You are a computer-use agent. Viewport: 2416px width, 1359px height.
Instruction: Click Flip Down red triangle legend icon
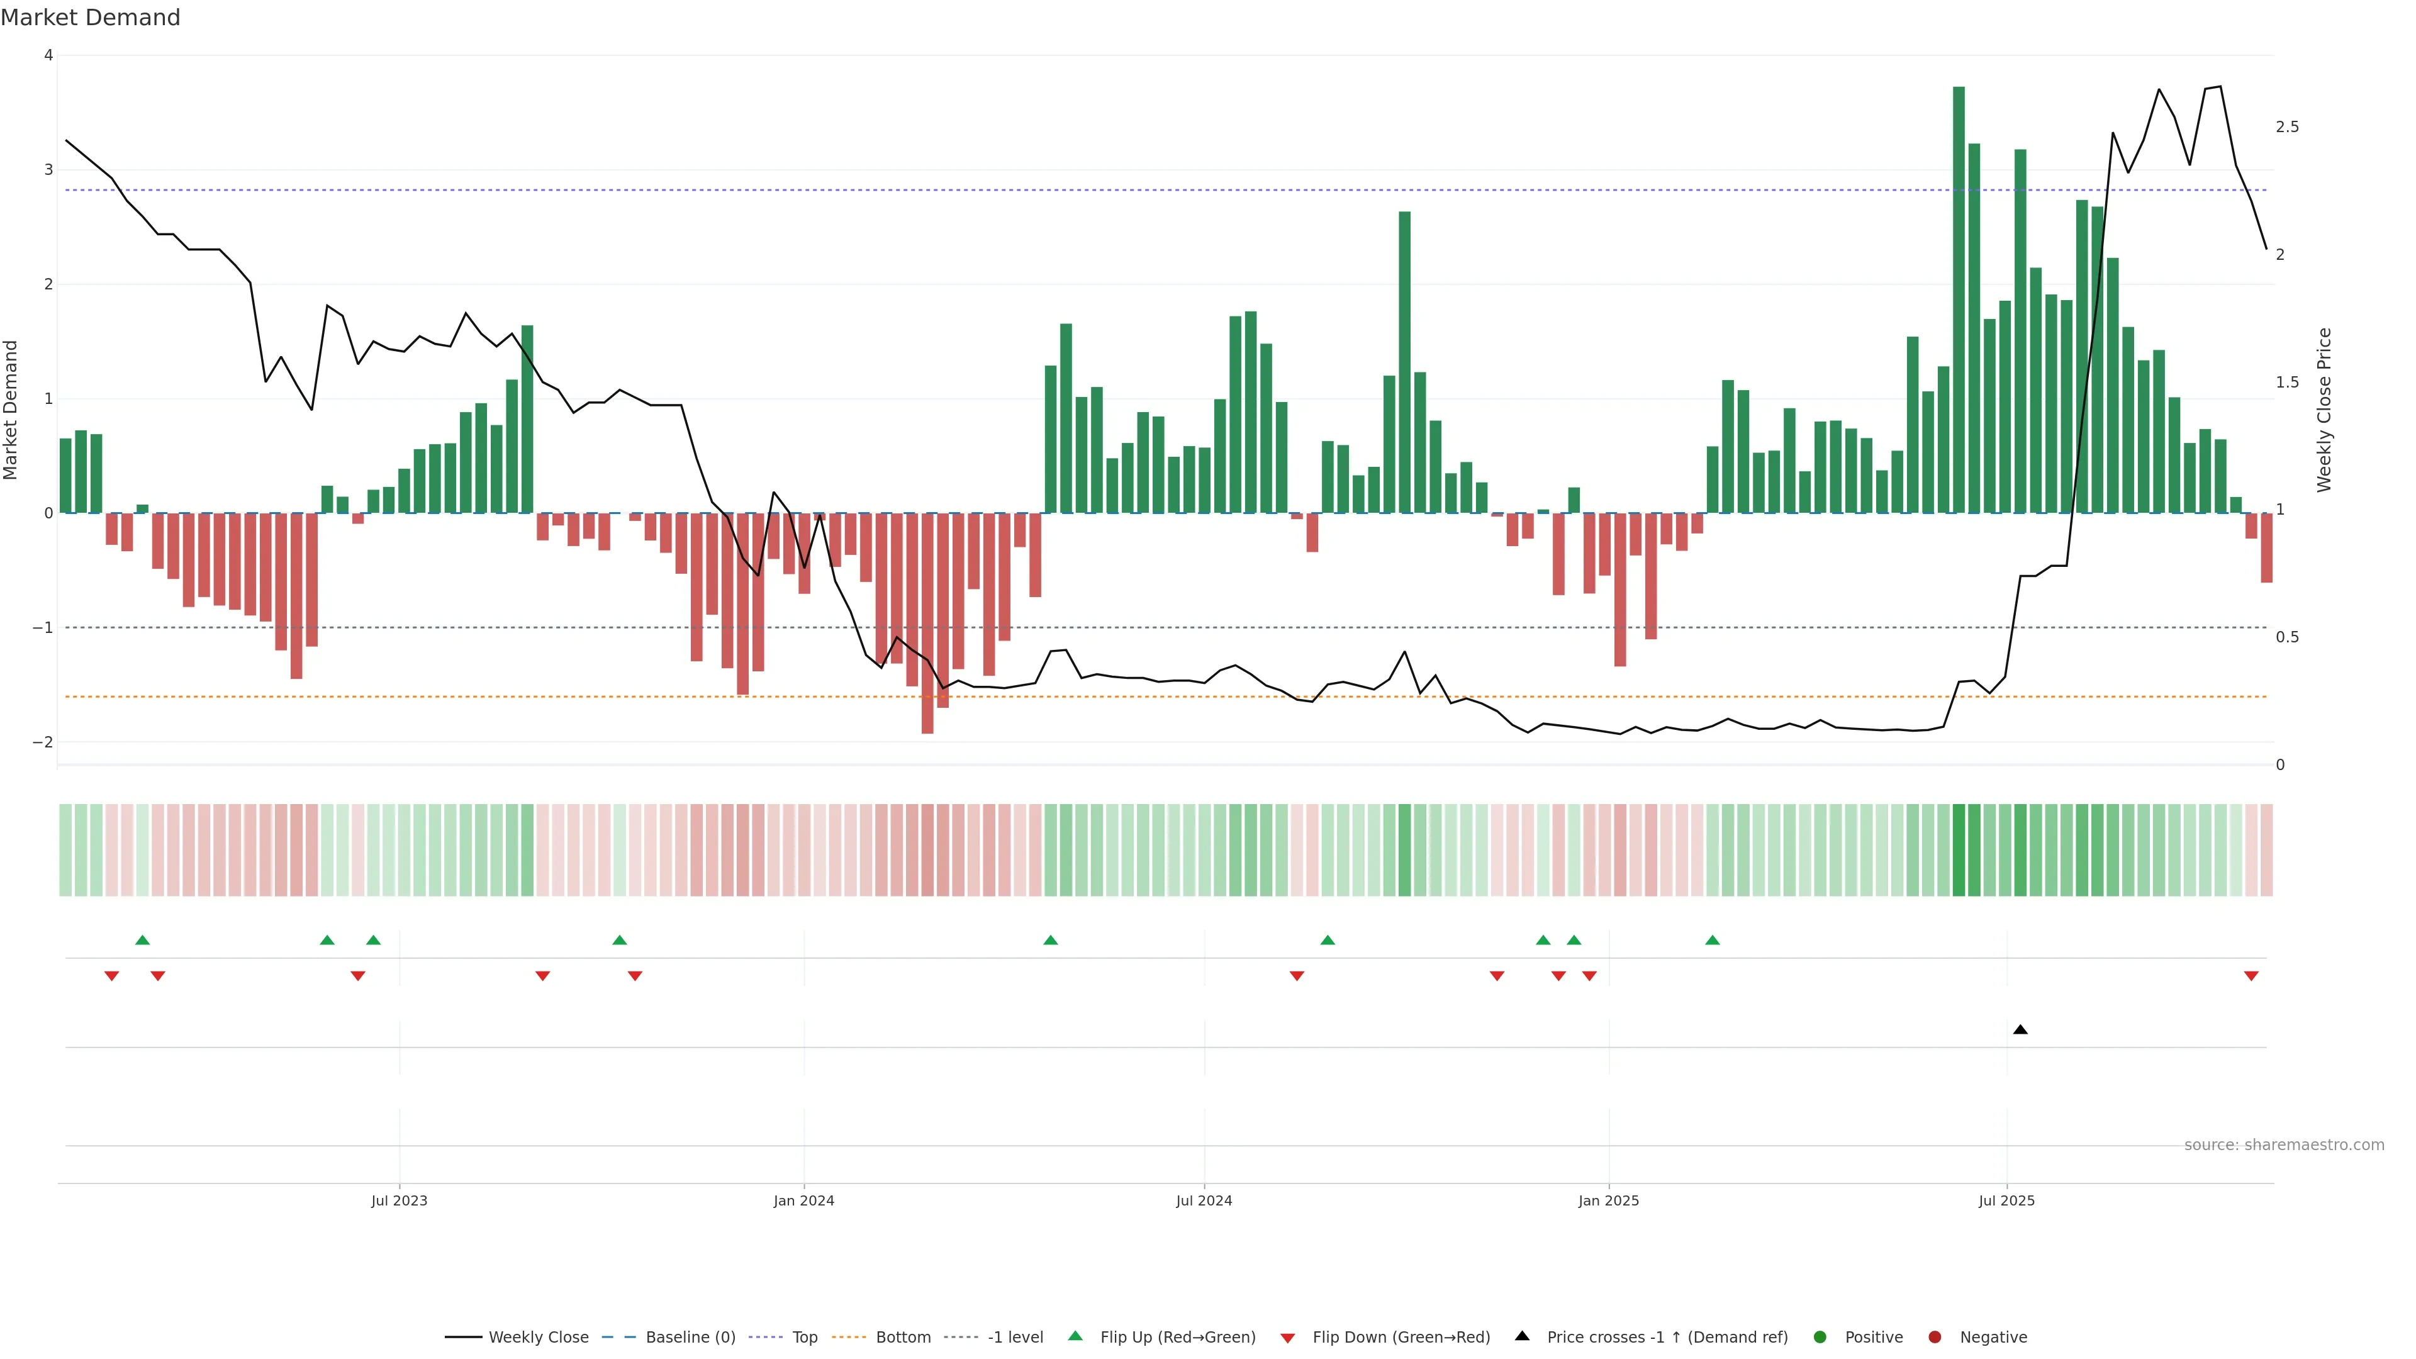[1288, 1338]
